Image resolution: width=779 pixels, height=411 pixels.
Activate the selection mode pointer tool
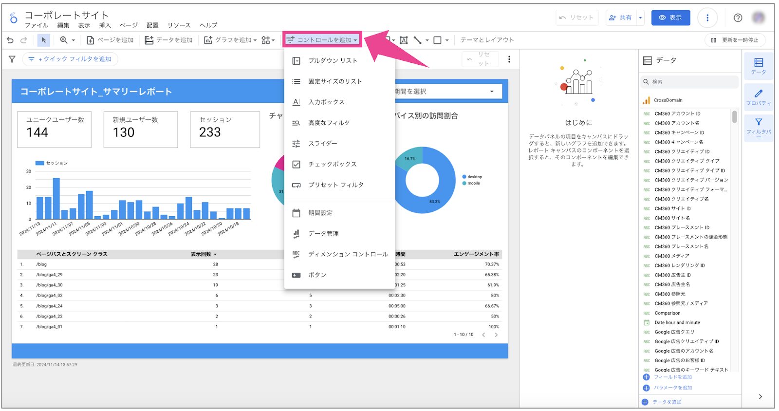(x=44, y=40)
